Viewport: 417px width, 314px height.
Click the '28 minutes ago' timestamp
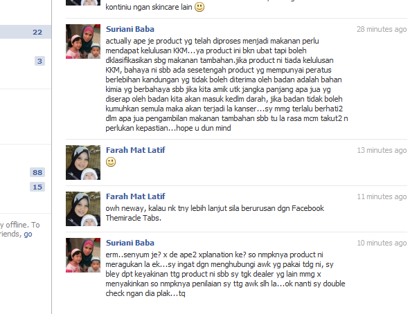[382, 29]
